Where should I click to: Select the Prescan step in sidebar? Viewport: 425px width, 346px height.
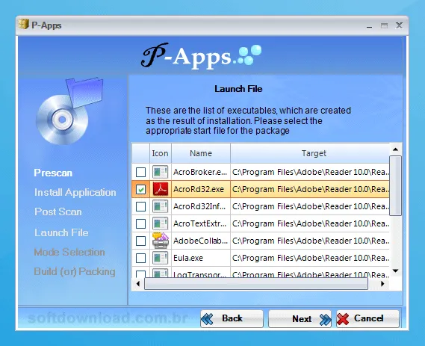[x=53, y=173]
